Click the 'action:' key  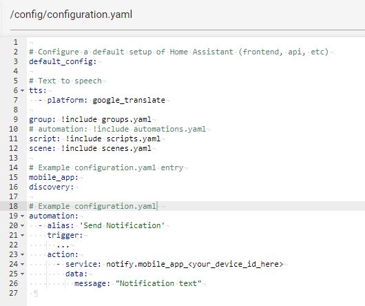coord(63,254)
